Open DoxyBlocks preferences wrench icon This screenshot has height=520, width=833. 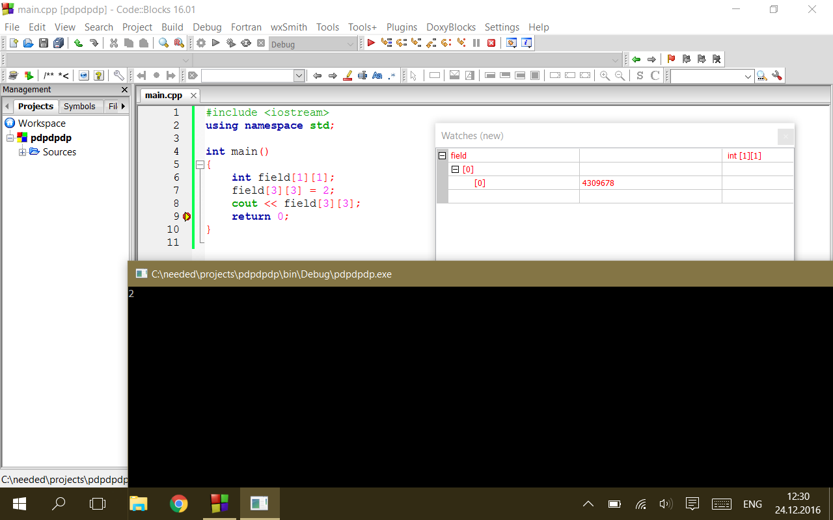(118, 75)
